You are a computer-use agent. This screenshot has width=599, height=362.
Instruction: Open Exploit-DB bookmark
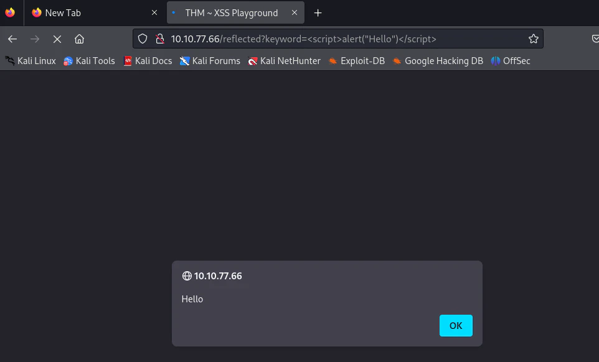pyautogui.click(x=357, y=61)
